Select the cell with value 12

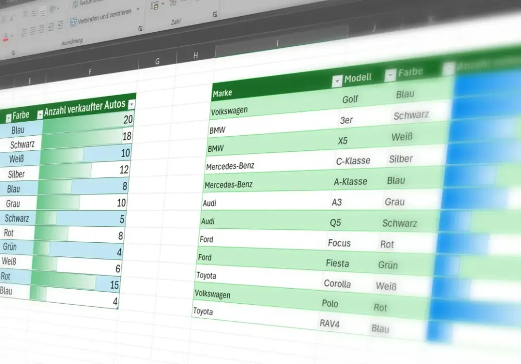click(84, 170)
